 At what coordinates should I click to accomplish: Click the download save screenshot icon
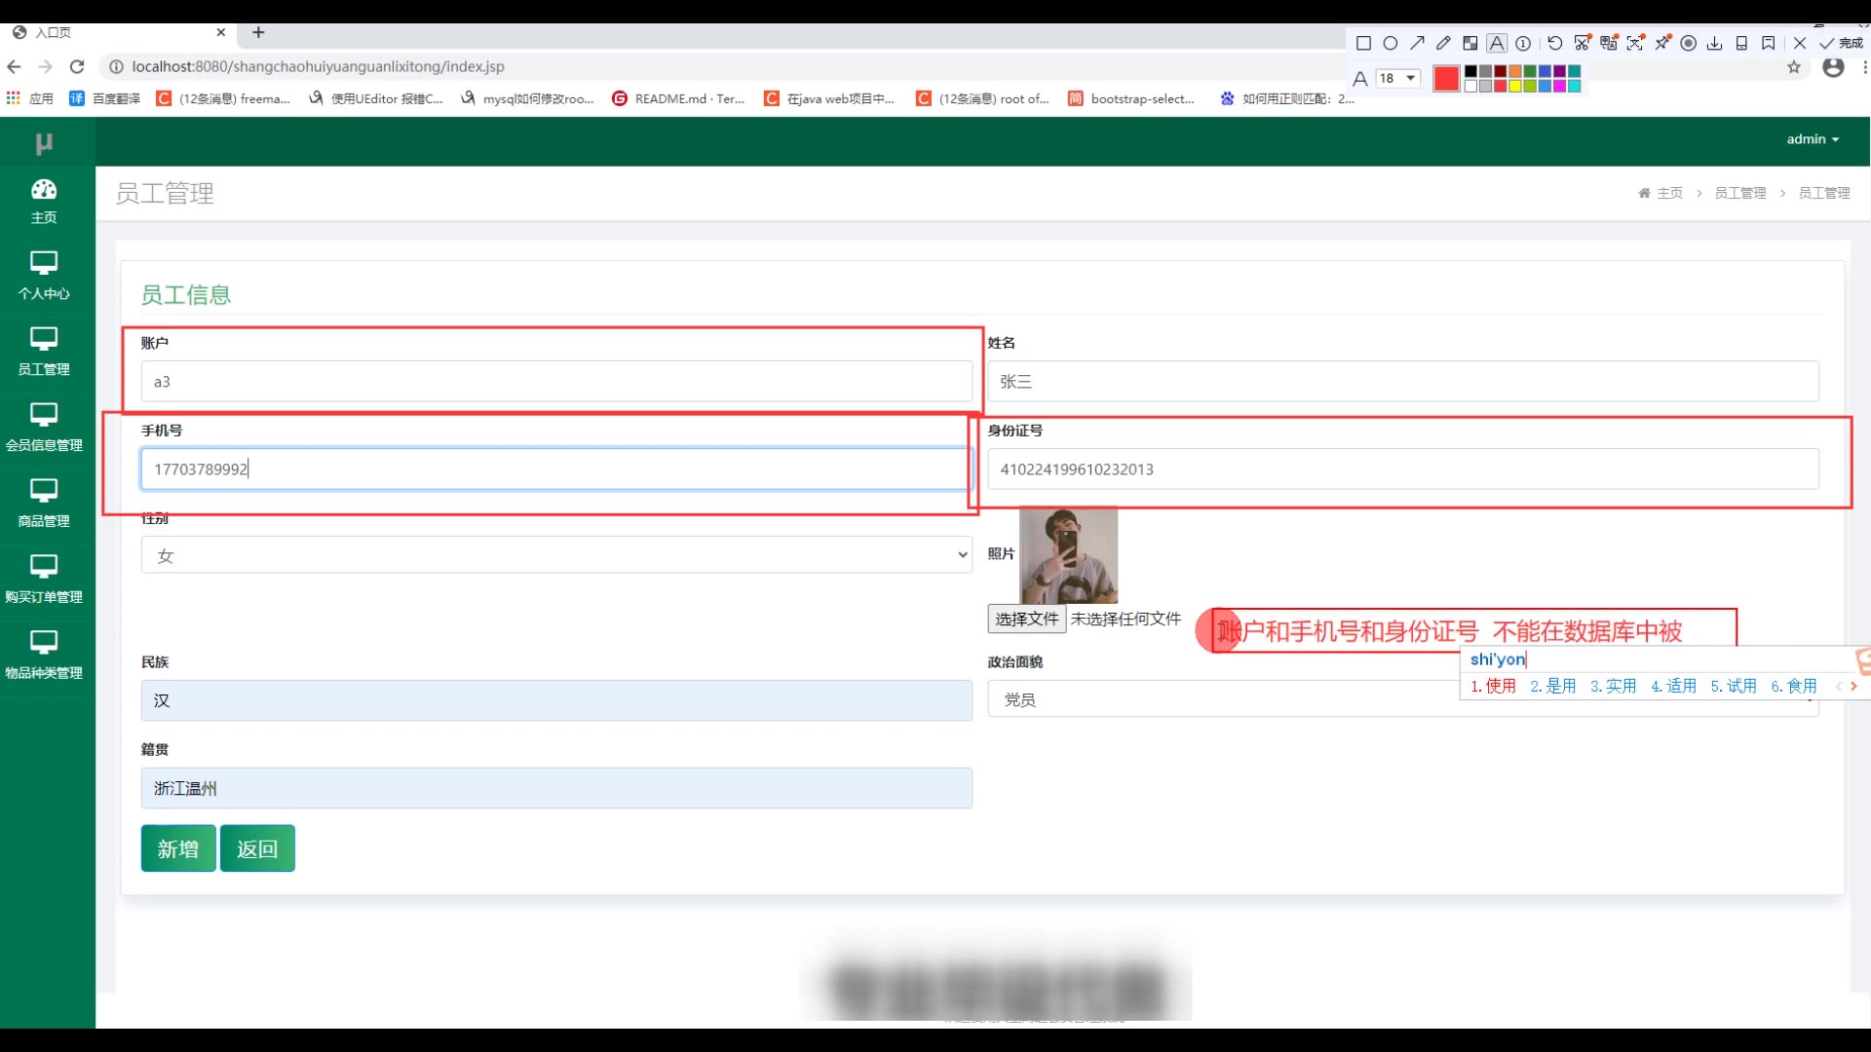pos(1715,43)
